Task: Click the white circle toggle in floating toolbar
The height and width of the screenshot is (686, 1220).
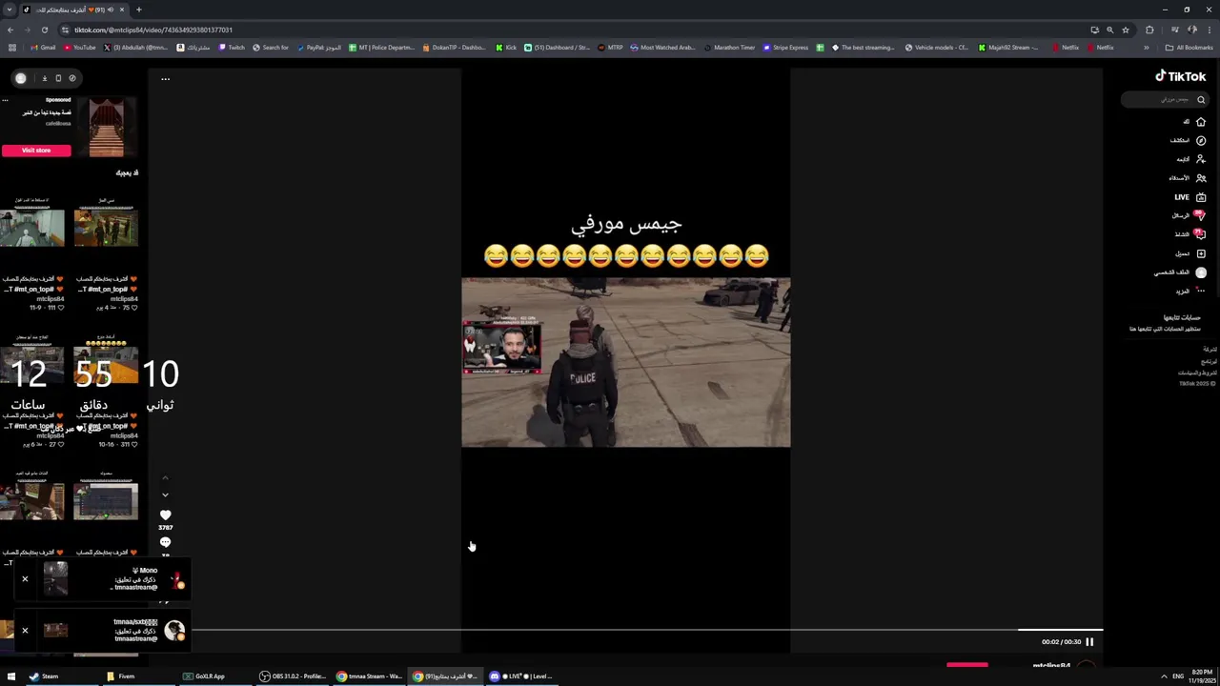Action: tap(21, 78)
